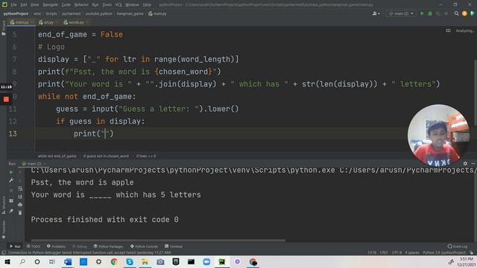Open the Navigate menu
Image resolution: width=477 pixels, height=268 pixels.
tap(50, 5)
